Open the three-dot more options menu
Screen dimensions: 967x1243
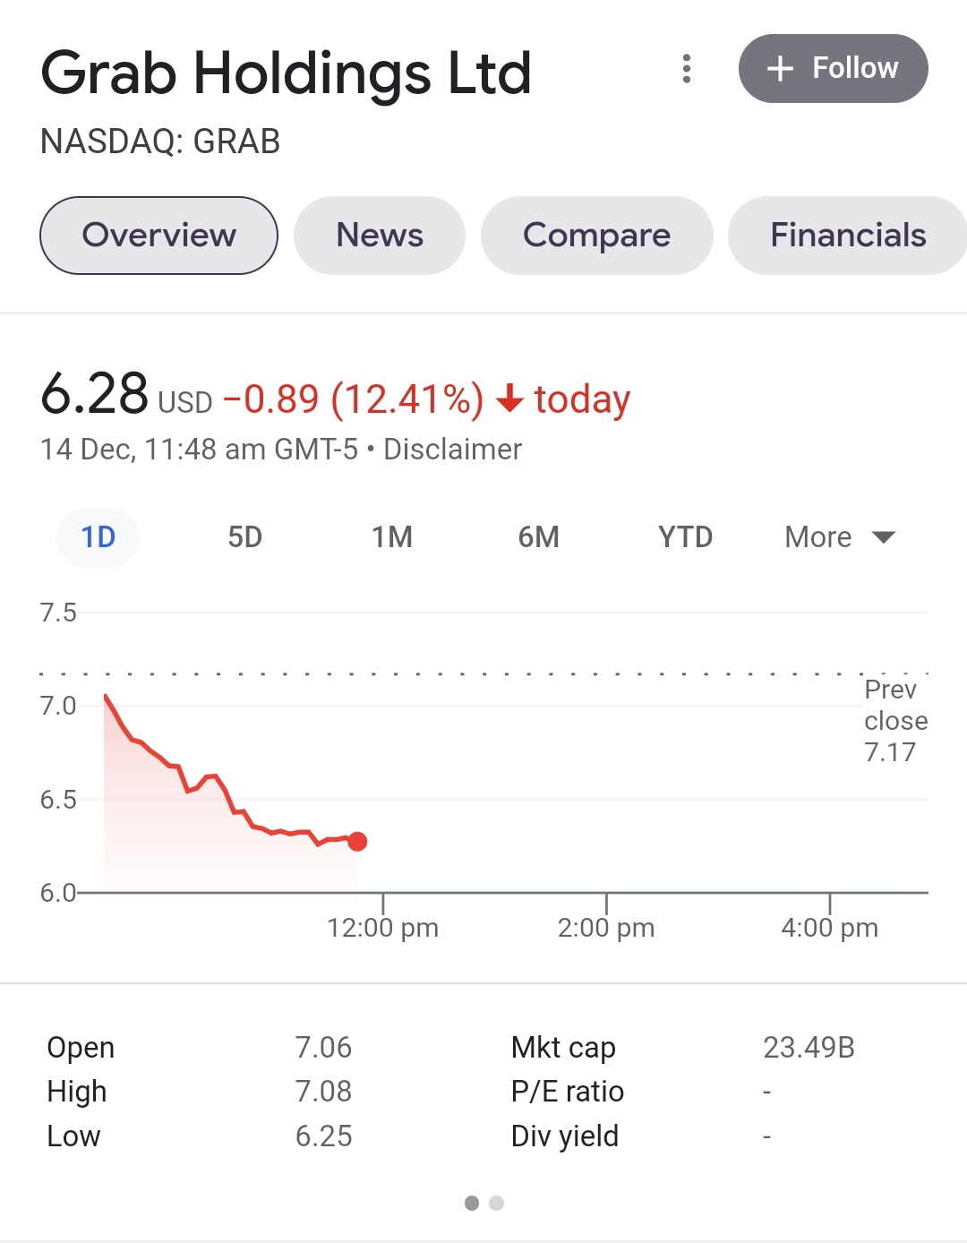point(687,69)
